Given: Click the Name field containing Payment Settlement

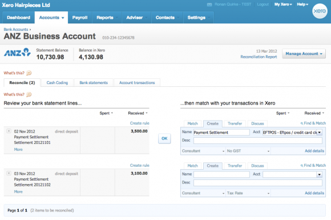Looking at the screenshot, I should coord(221,133).
